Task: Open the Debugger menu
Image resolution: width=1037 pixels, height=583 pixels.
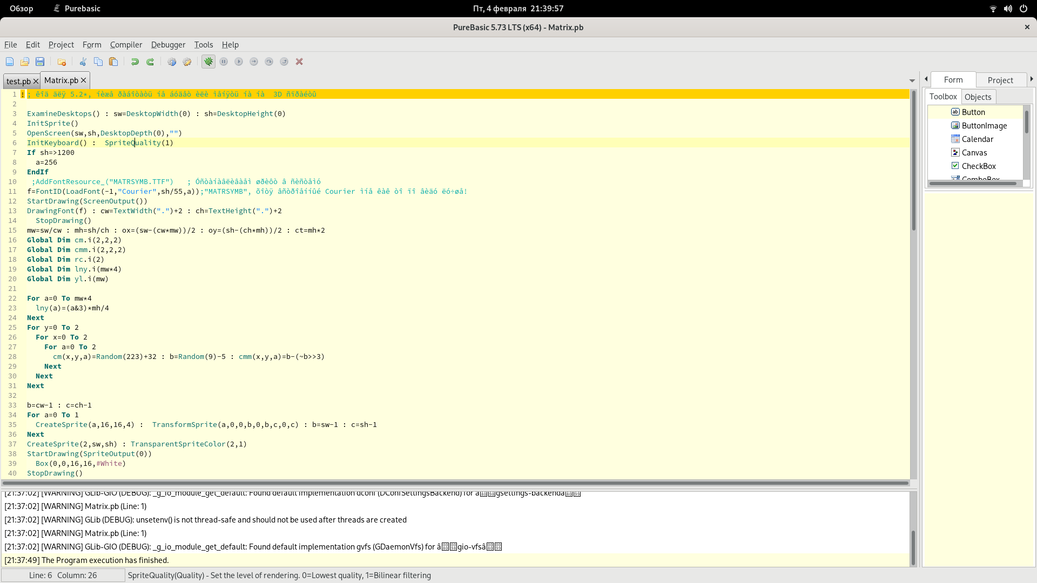Action: [x=168, y=45]
